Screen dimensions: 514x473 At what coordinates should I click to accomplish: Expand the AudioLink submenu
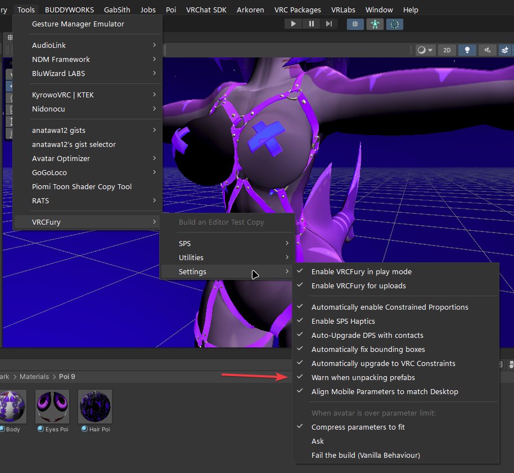87,45
